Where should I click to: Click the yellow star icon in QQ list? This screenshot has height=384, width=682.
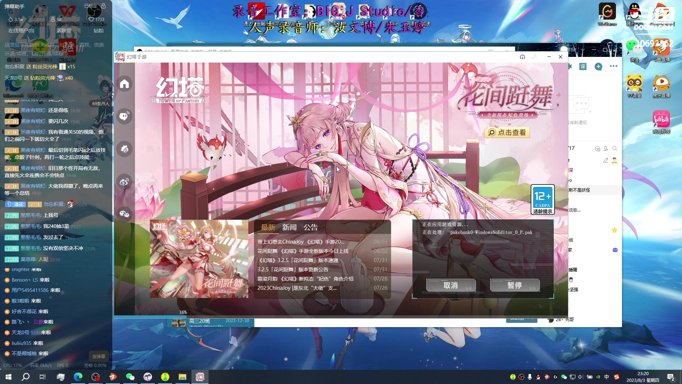pos(615,230)
